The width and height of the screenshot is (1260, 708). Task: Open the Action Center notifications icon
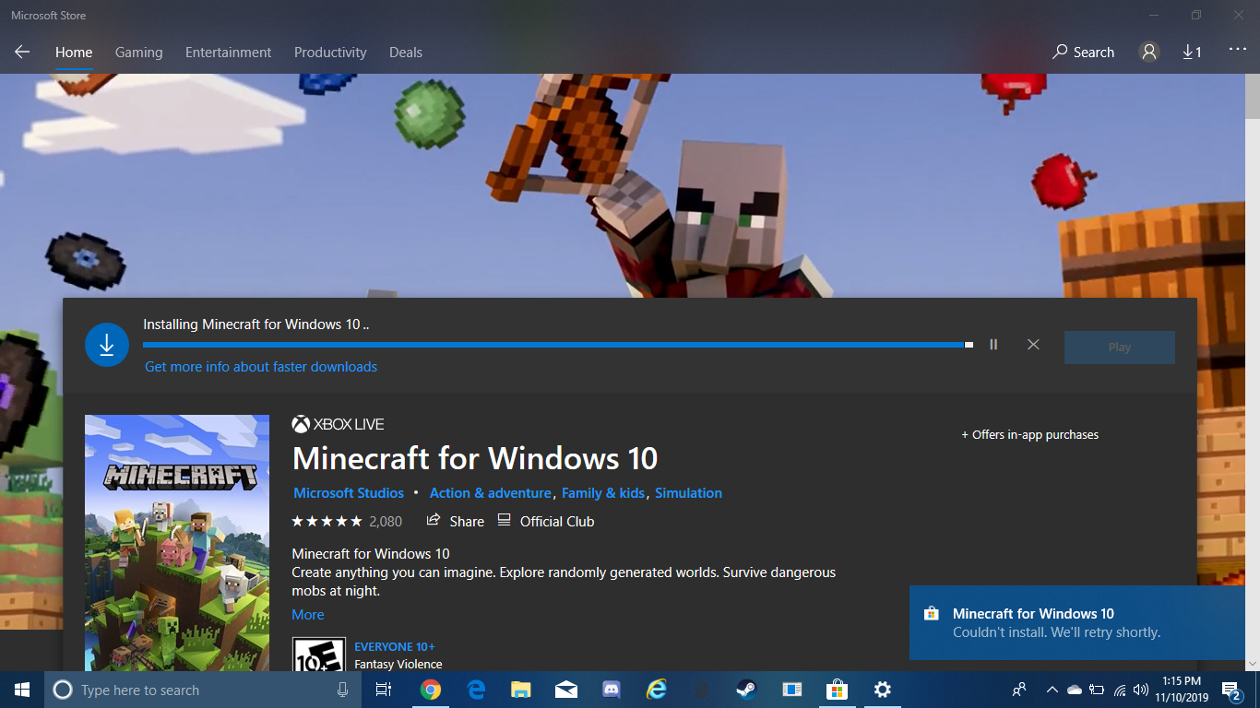pyautogui.click(x=1231, y=690)
